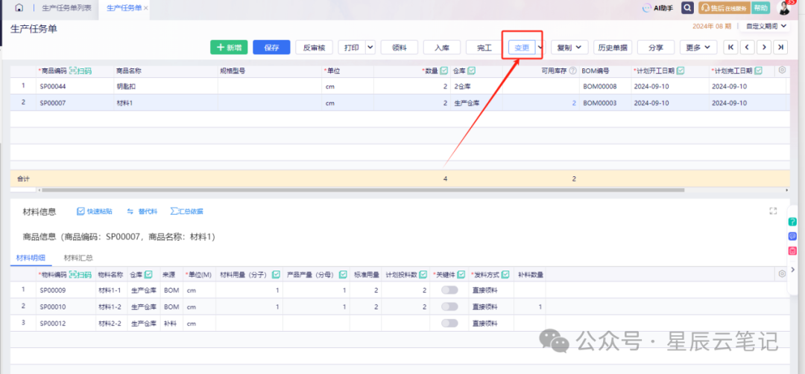Expand the 打印 dropdown arrow
The image size is (805, 374).
coord(370,47)
